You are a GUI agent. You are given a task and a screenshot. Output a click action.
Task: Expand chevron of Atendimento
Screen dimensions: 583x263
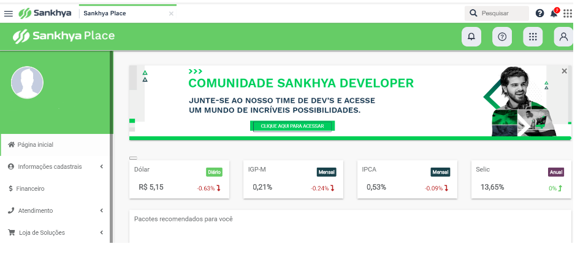click(102, 210)
